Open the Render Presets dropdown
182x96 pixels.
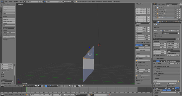tap(164, 39)
